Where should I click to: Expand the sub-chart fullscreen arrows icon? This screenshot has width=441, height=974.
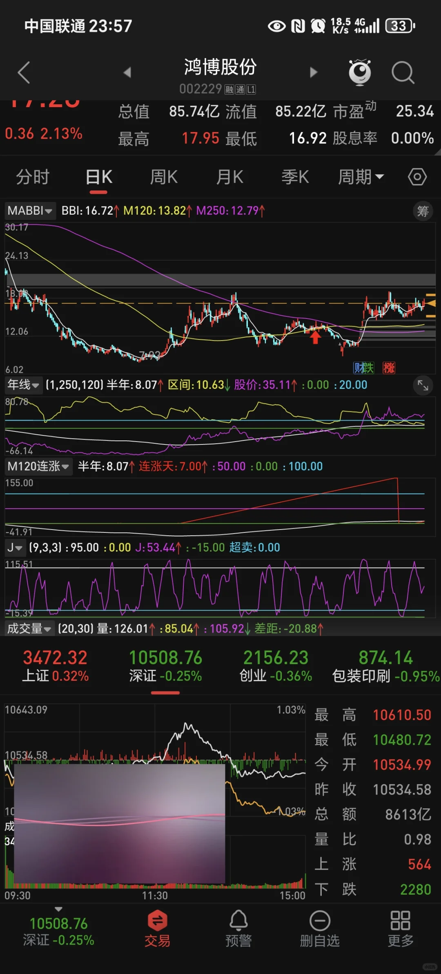click(x=423, y=385)
